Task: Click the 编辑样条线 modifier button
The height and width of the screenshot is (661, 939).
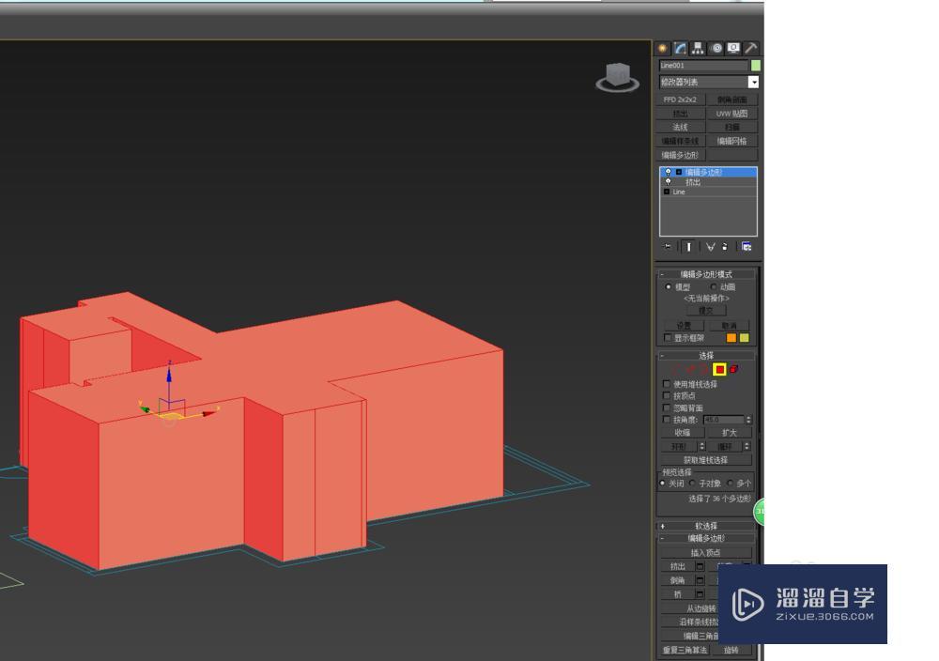Action: (x=680, y=141)
